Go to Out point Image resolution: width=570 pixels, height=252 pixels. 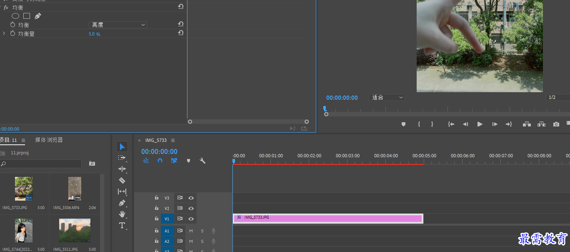509,124
